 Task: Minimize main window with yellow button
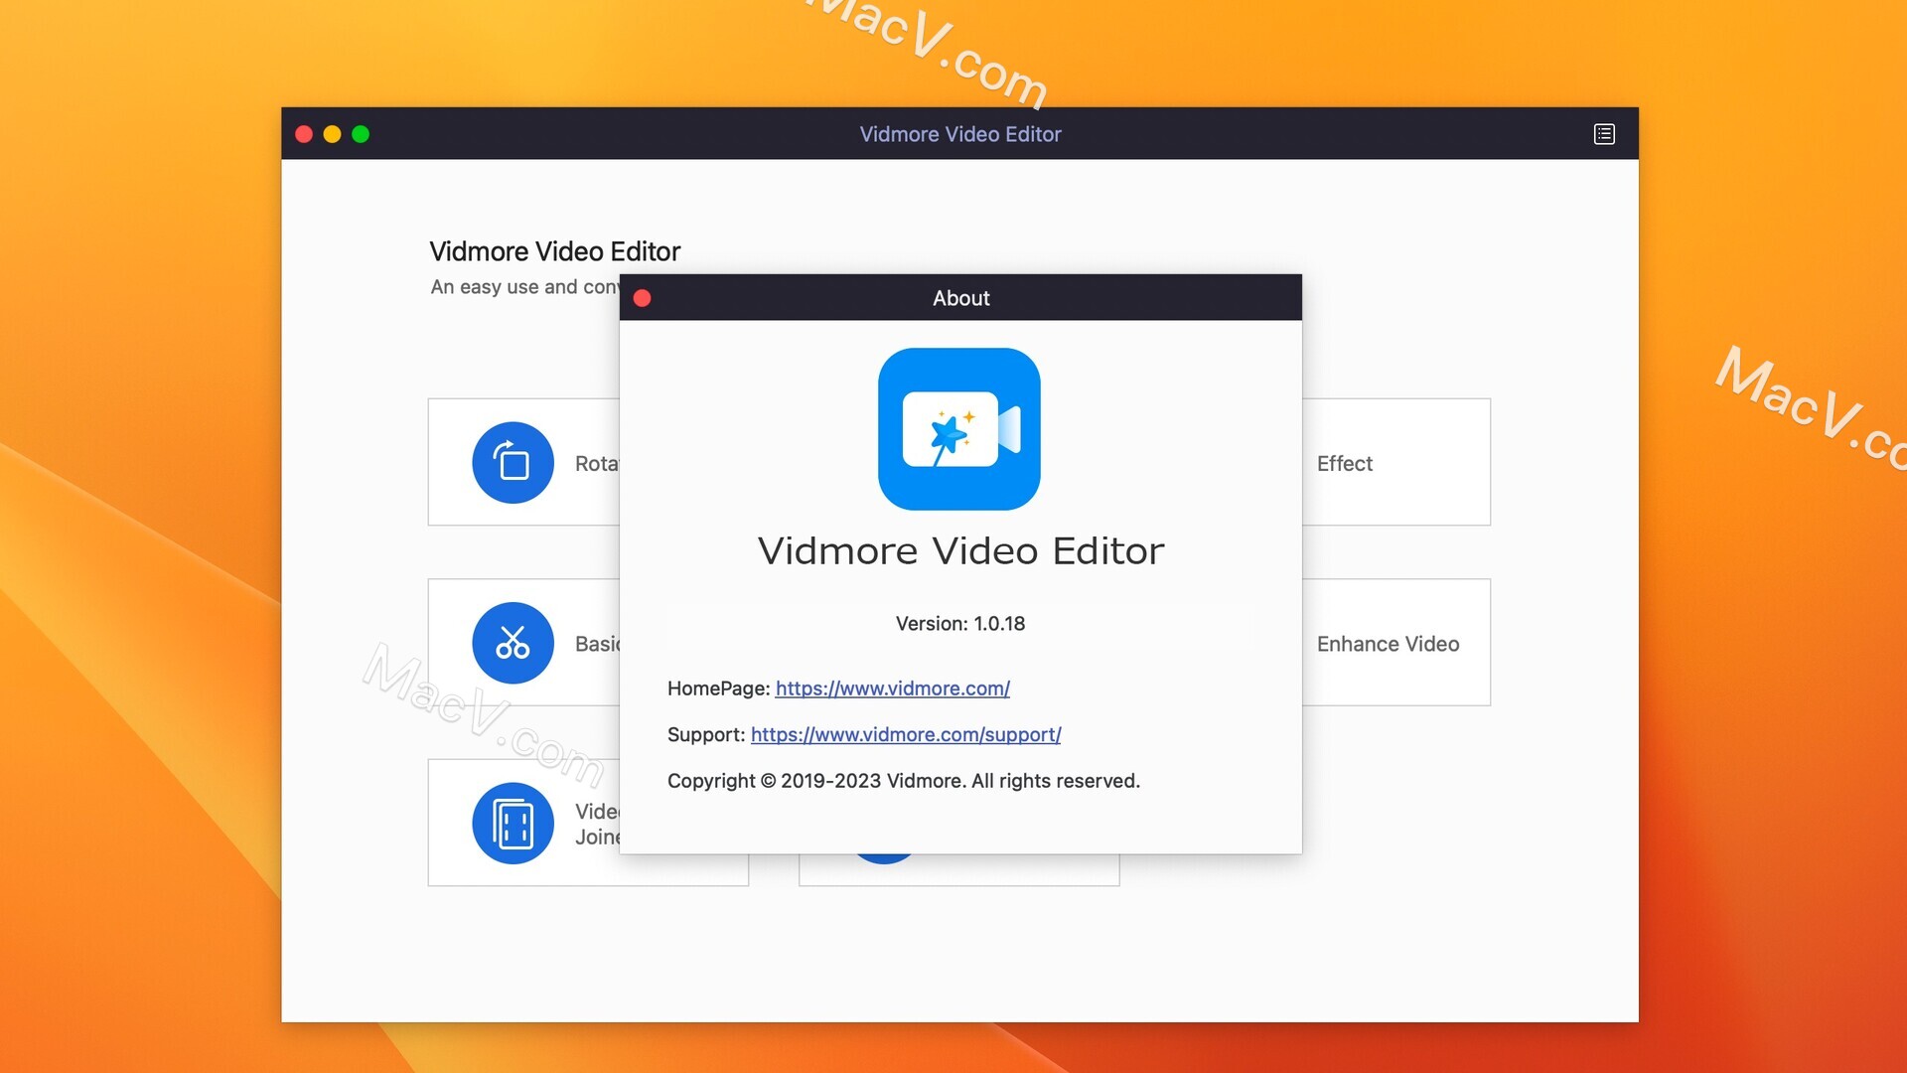click(333, 134)
